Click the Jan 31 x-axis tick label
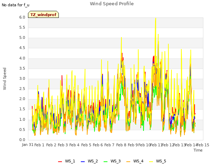Viewport: 224px width, 168px height. [28, 145]
